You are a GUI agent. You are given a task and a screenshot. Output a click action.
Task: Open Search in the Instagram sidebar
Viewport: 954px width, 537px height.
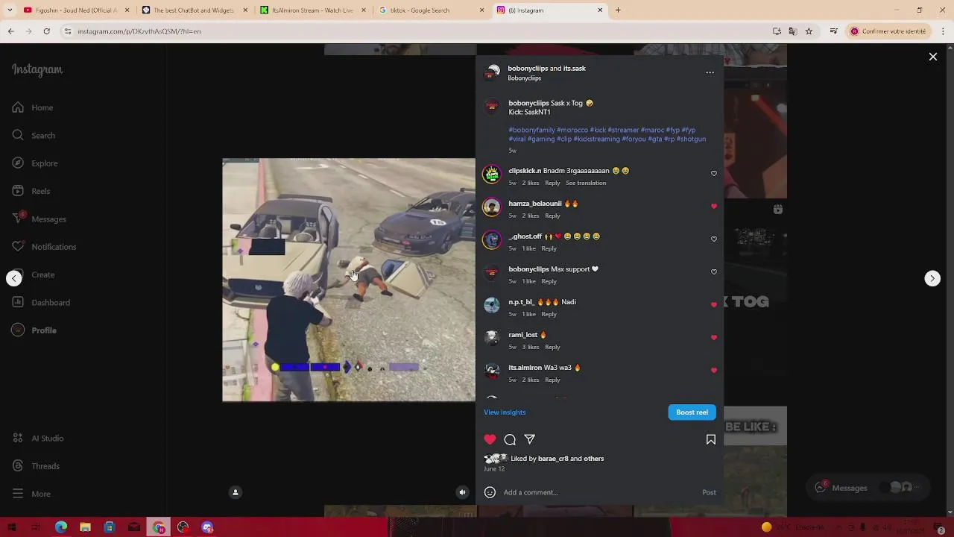tap(34, 135)
